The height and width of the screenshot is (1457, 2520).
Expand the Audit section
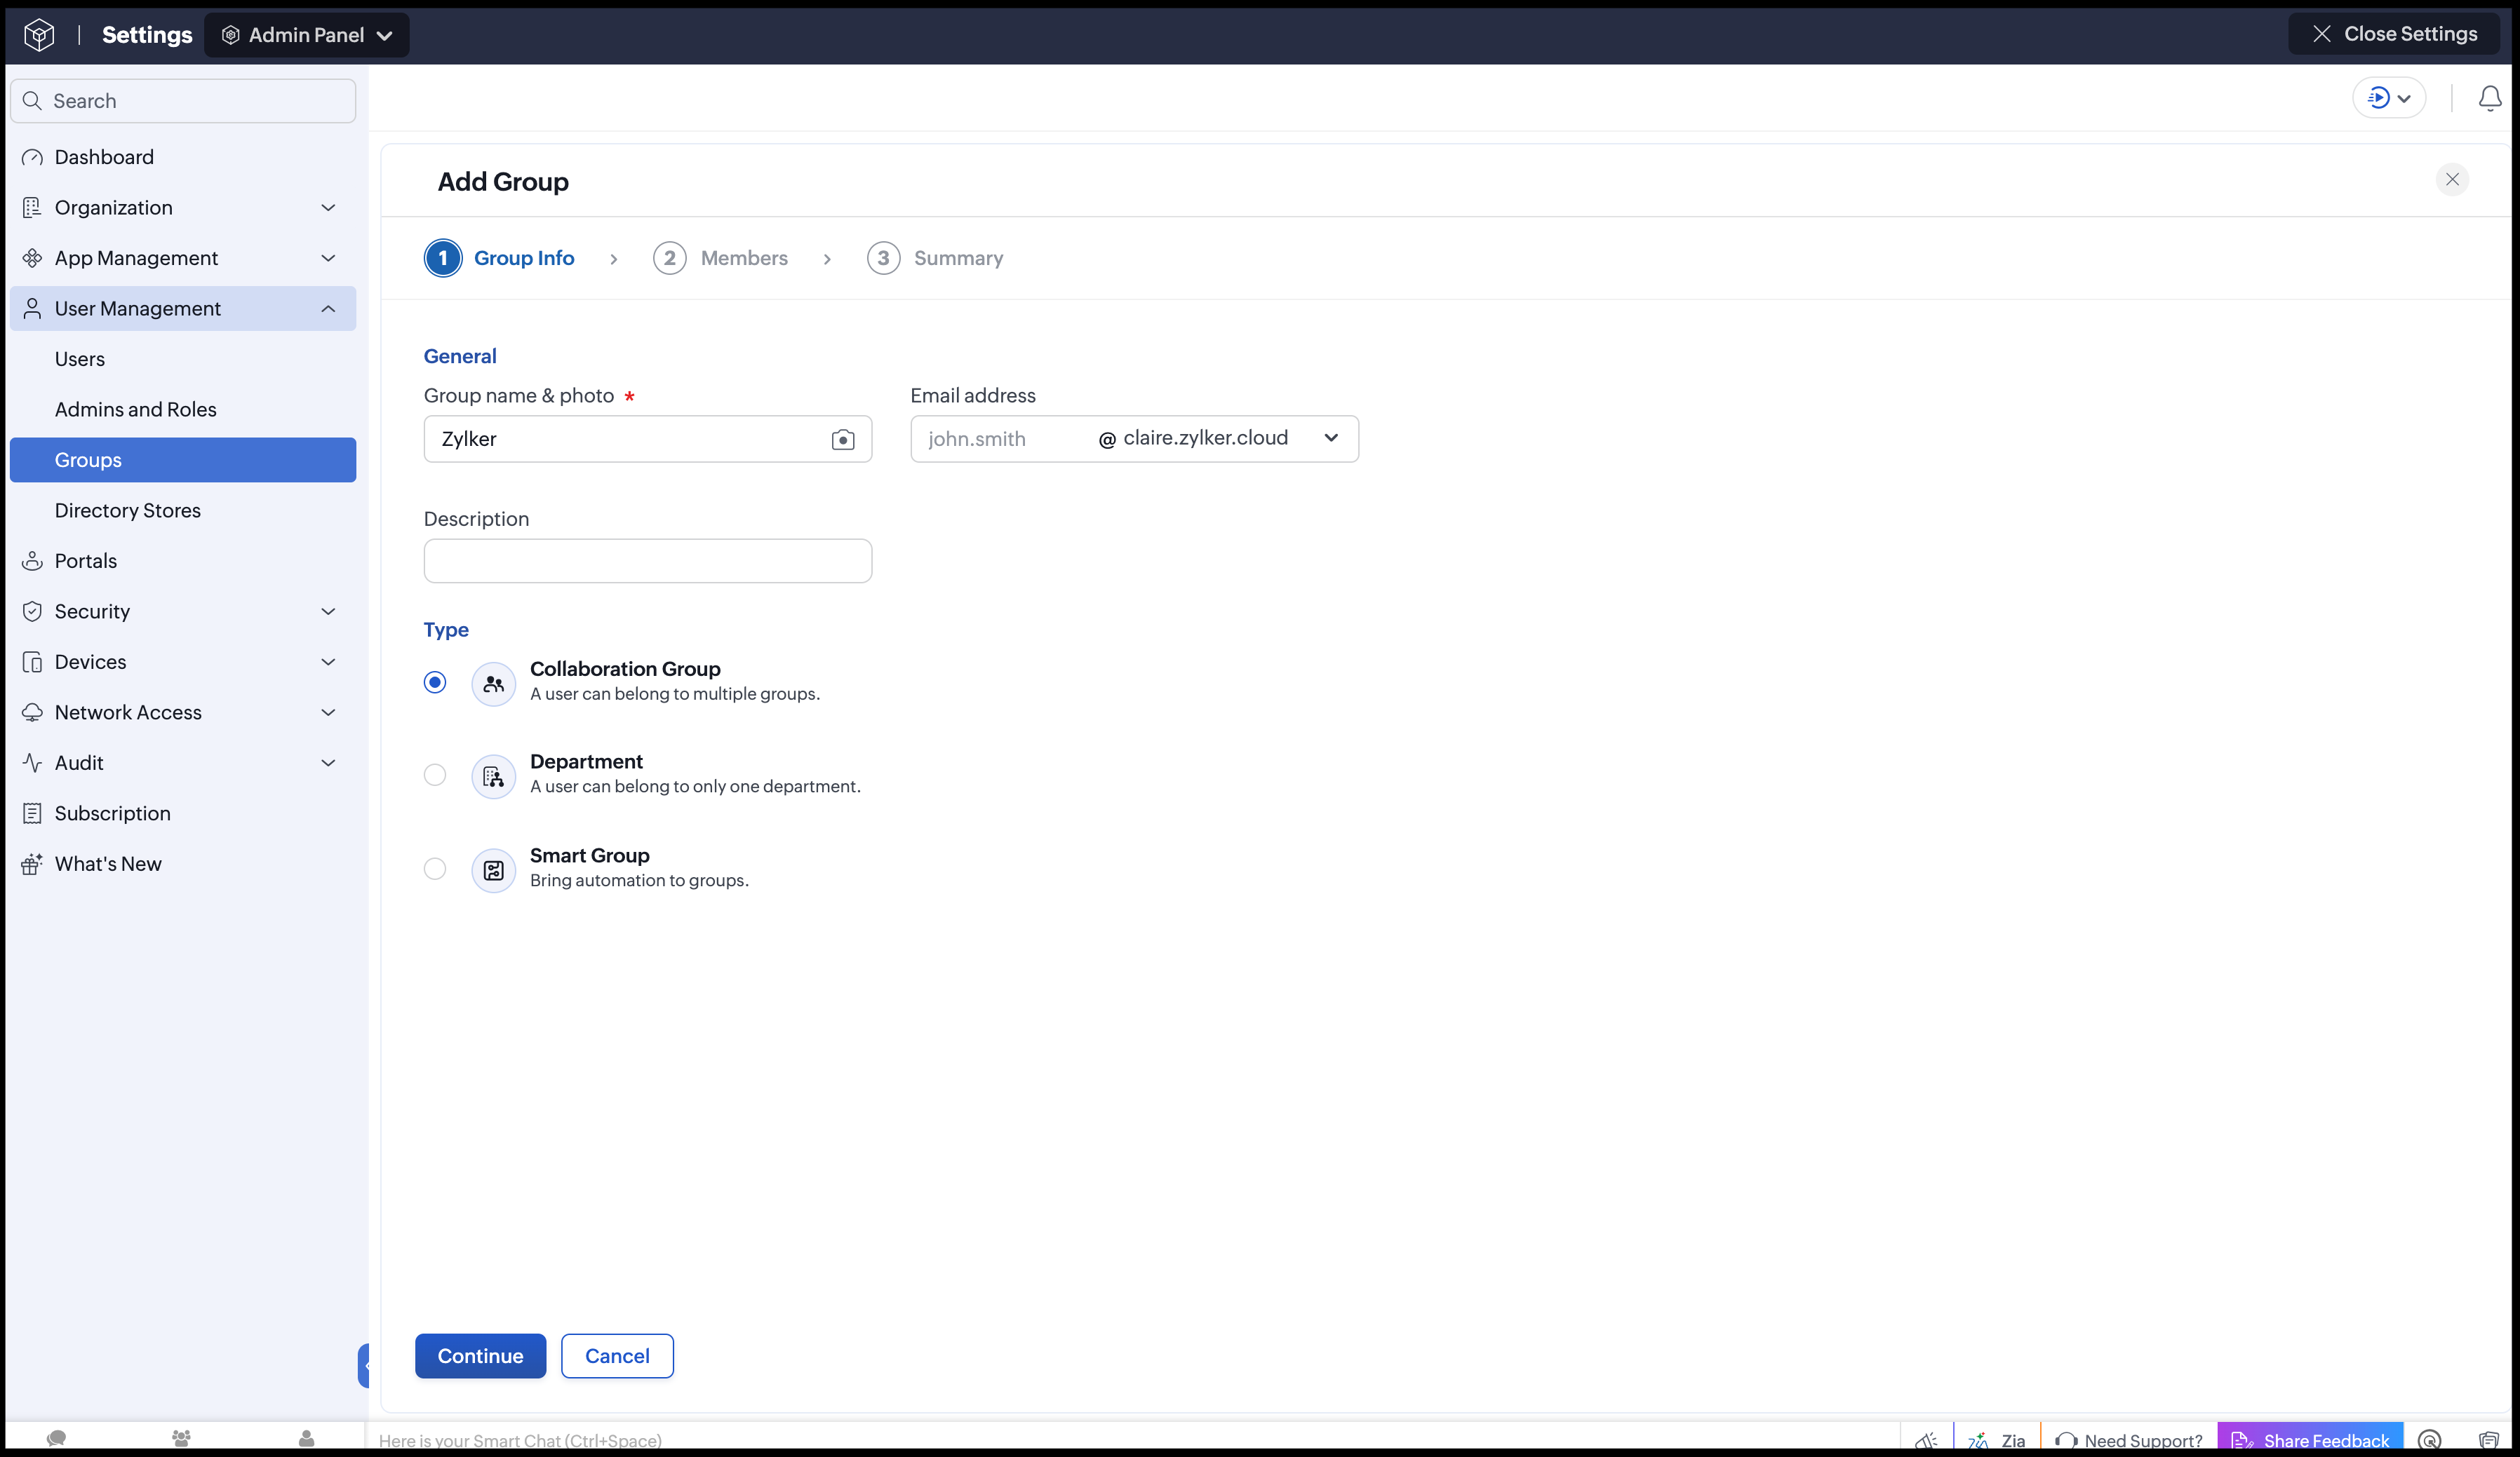pyautogui.click(x=183, y=762)
